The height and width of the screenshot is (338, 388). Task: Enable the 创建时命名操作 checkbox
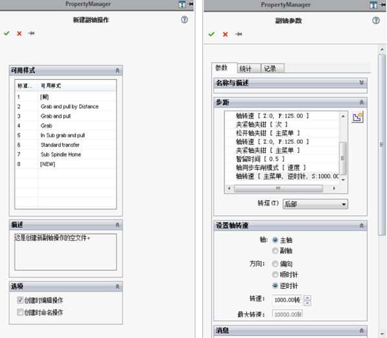click(22, 313)
